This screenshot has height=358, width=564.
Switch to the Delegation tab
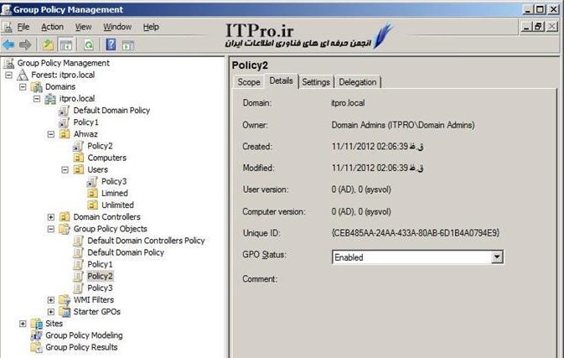click(359, 81)
